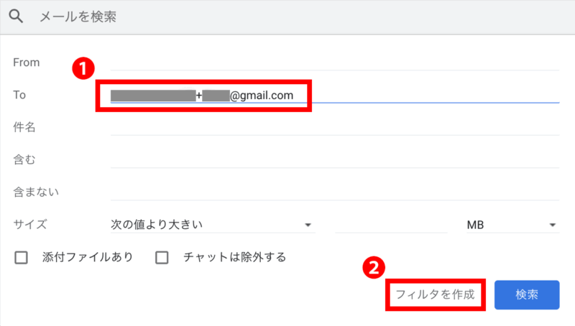Toggle the チャットは除外する checkbox
Image resolution: width=575 pixels, height=326 pixels.
pyautogui.click(x=162, y=257)
